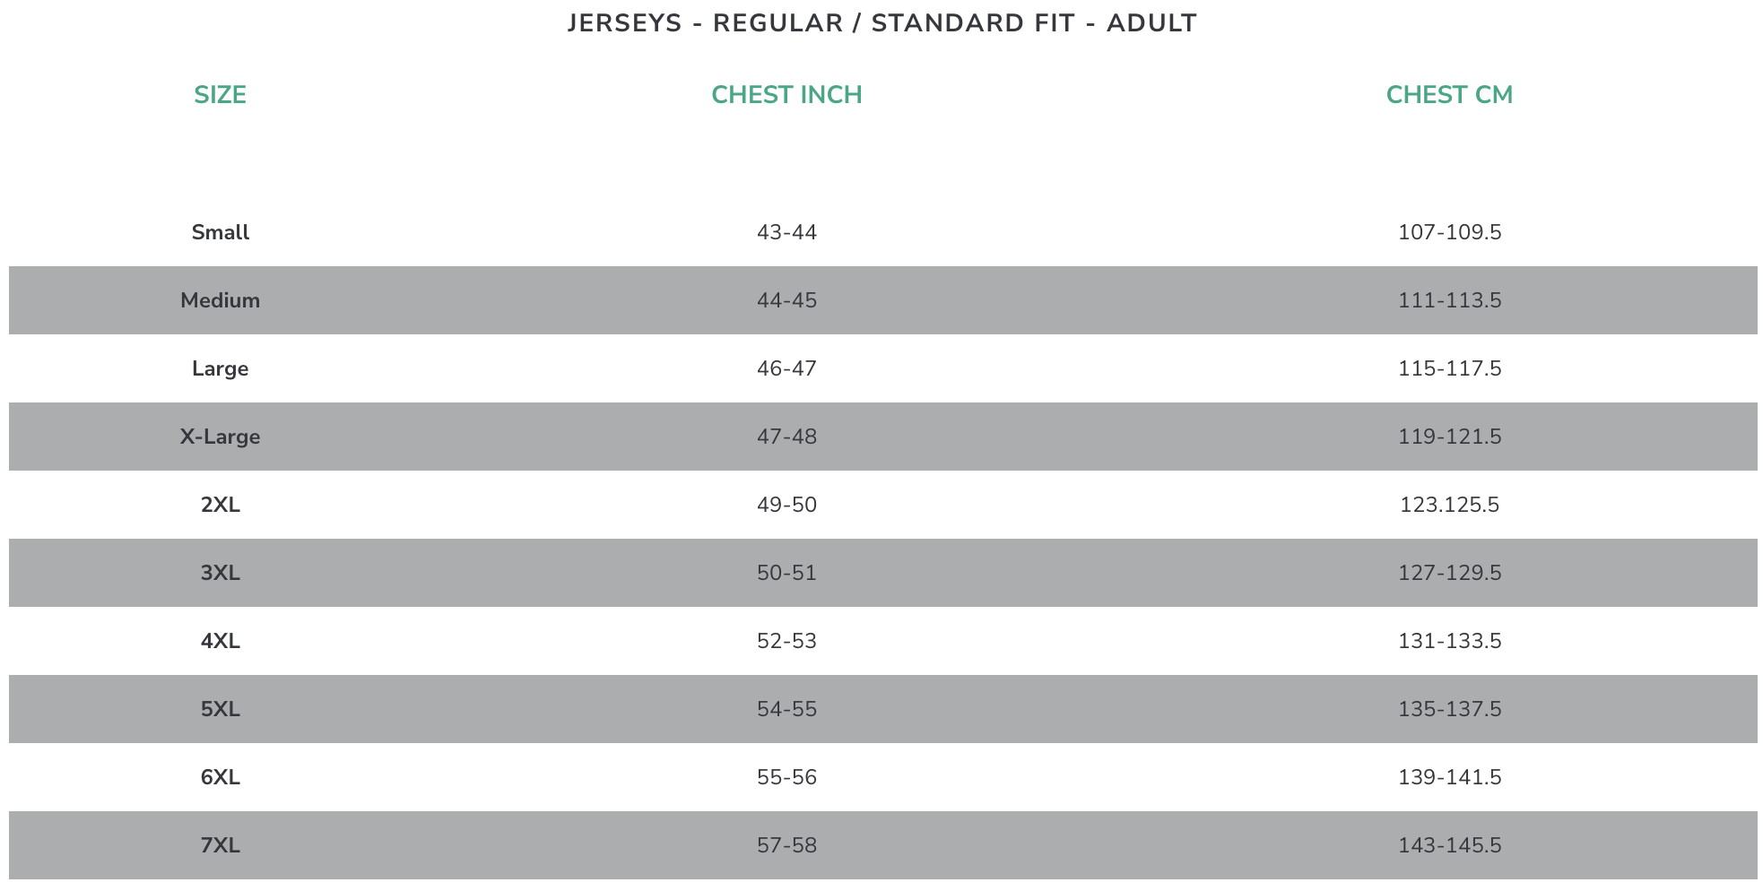Click the 46-47 chest inch value
Viewport: 1763px width, 891px height.
(787, 368)
